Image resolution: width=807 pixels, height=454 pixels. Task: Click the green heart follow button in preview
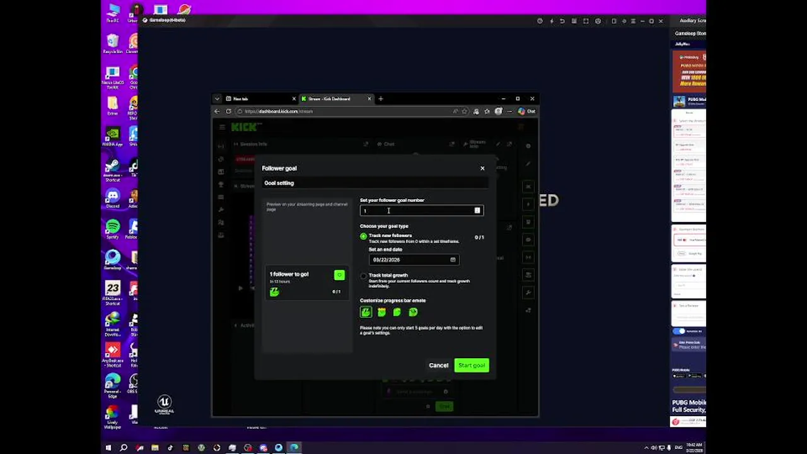coord(339,275)
